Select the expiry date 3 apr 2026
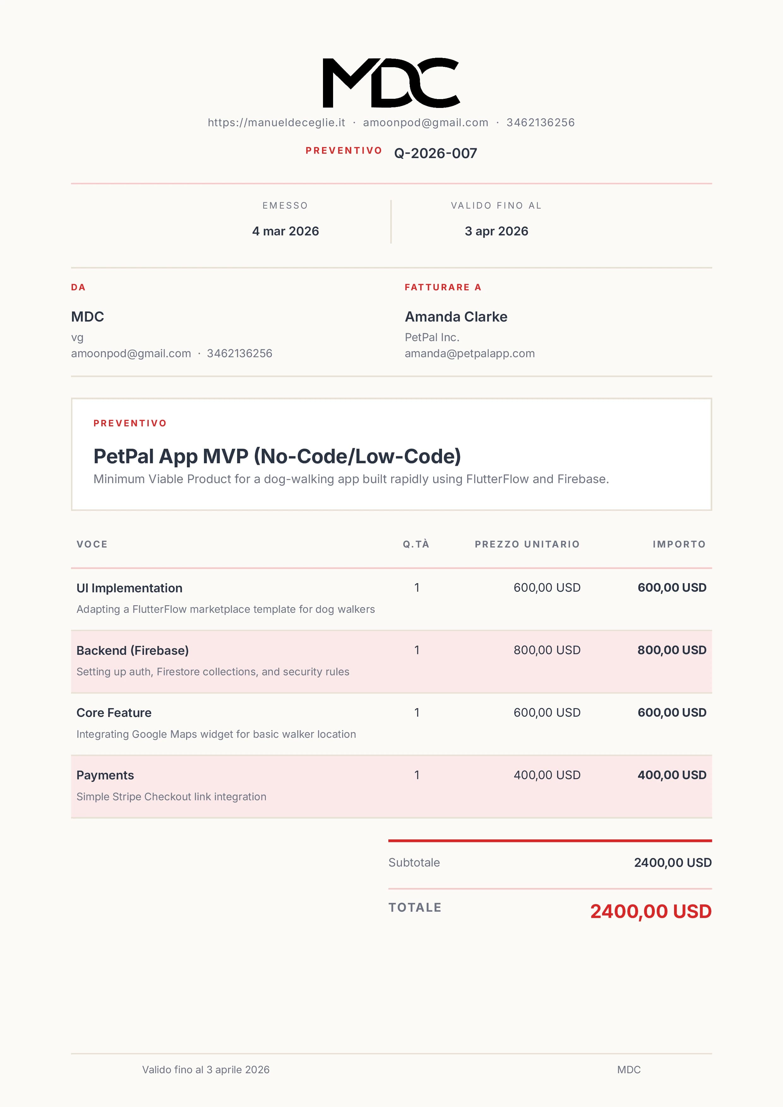 [x=496, y=231]
